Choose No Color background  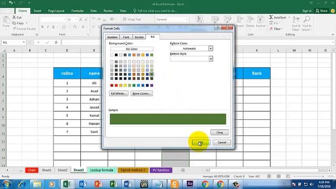pyautogui.click(x=132, y=49)
